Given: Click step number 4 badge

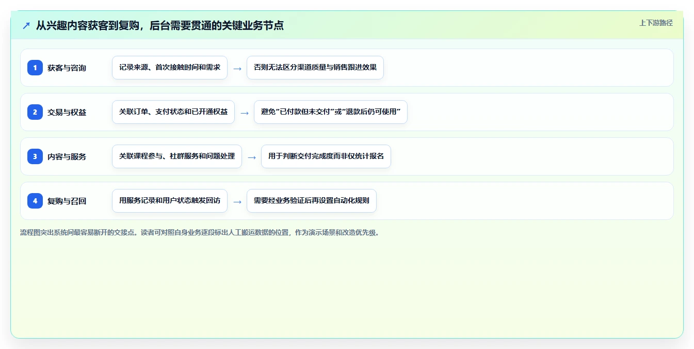Looking at the screenshot, I should pyautogui.click(x=35, y=201).
